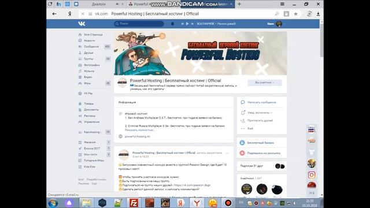Open the Увед. включены notifications dropdown
The width and height of the screenshot is (370, 208).
click(260, 113)
